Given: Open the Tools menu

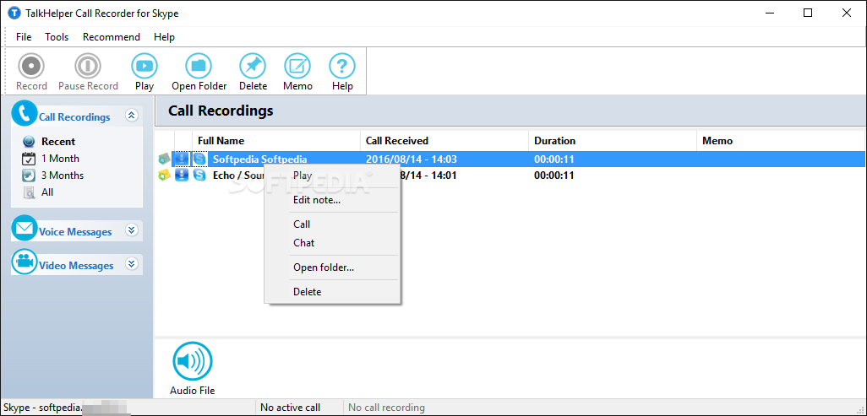Looking at the screenshot, I should click(57, 37).
